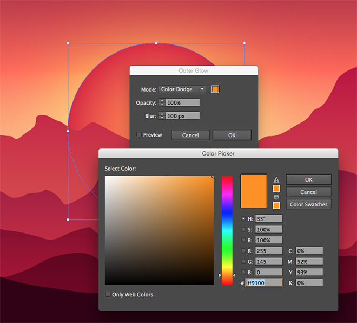Enable the Only Web Colors checkbox
The image size is (357, 323).
click(108, 294)
